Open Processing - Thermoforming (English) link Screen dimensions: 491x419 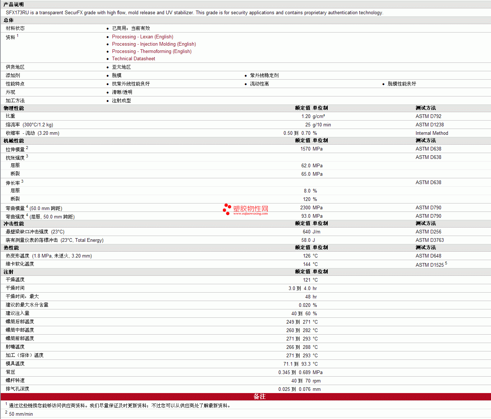[152, 52]
